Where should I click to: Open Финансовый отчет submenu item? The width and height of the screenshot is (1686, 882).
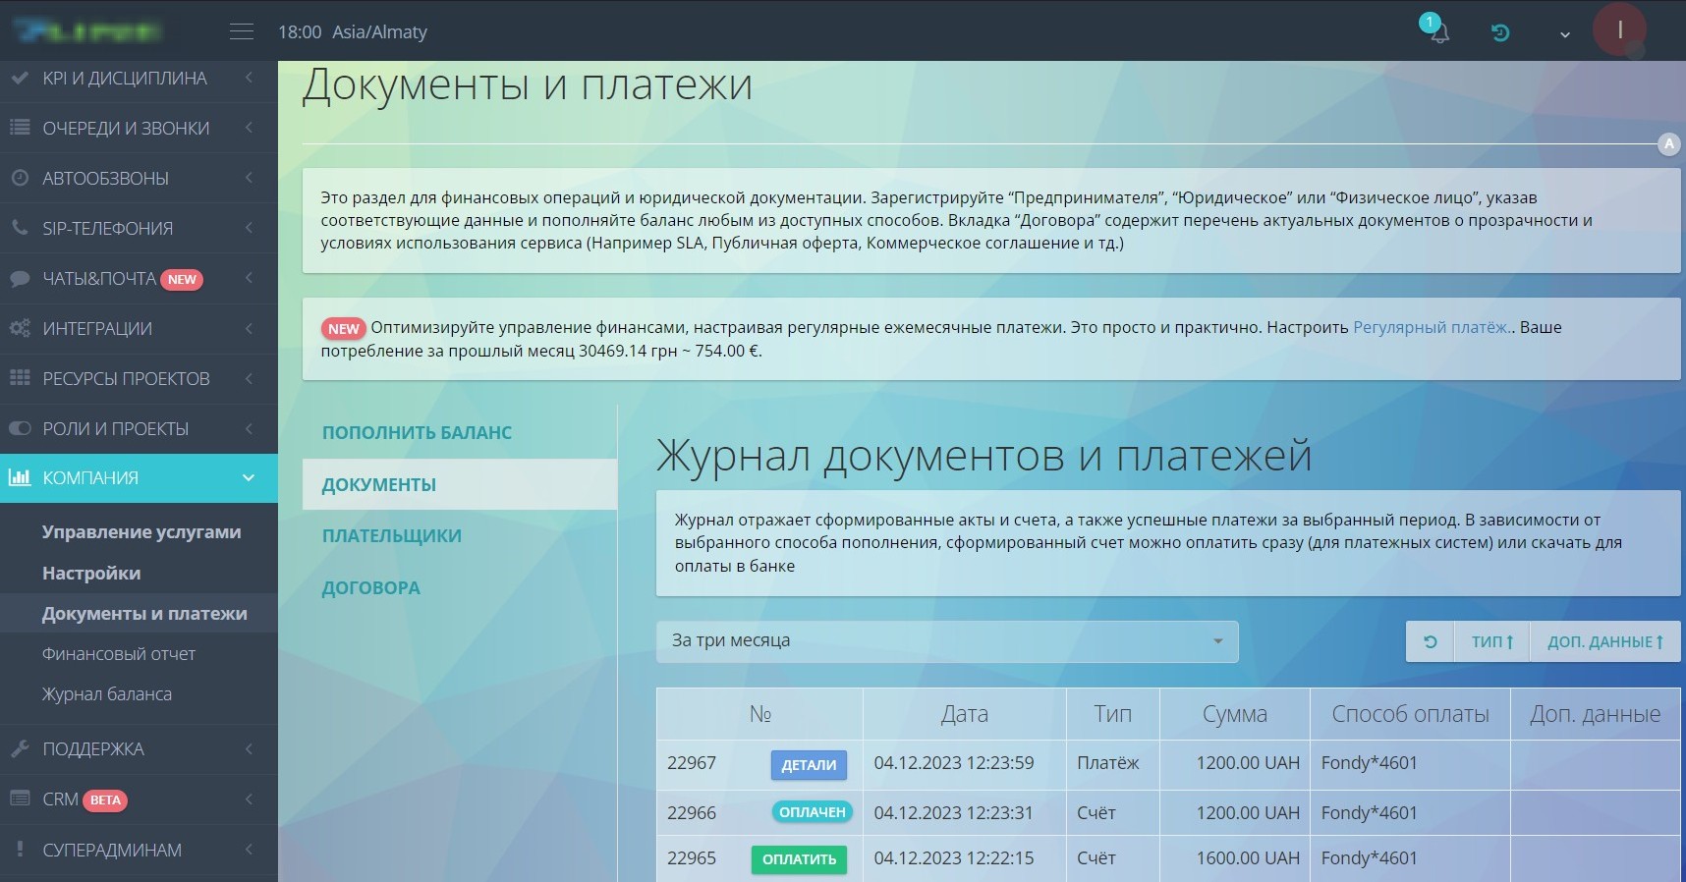tap(118, 653)
